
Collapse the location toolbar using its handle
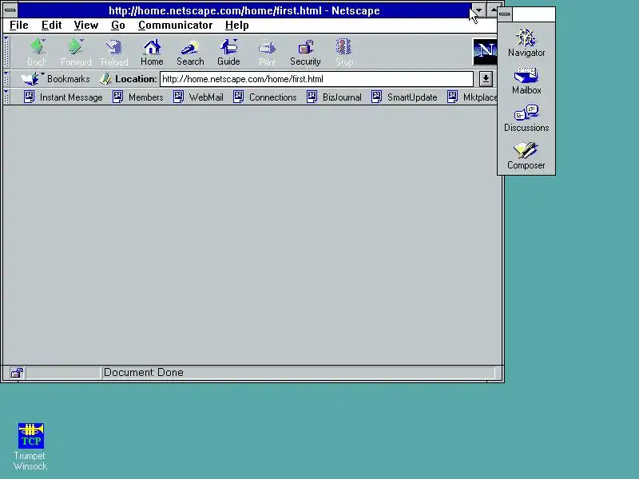[6, 78]
